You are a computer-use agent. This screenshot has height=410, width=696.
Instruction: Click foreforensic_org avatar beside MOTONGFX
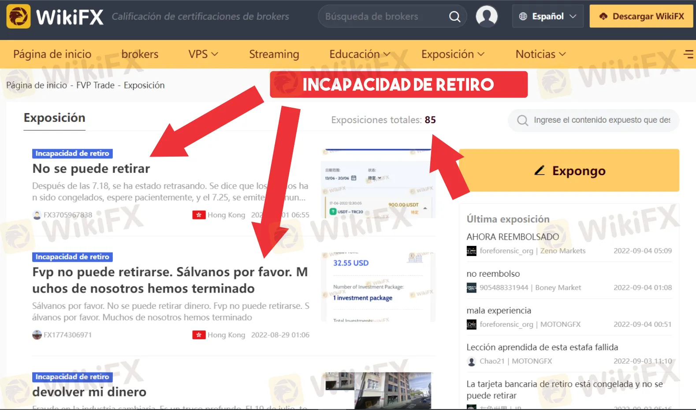coord(472,324)
